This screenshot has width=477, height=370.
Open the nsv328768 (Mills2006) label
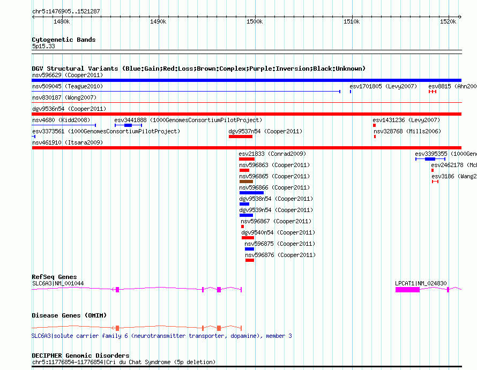(x=407, y=131)
